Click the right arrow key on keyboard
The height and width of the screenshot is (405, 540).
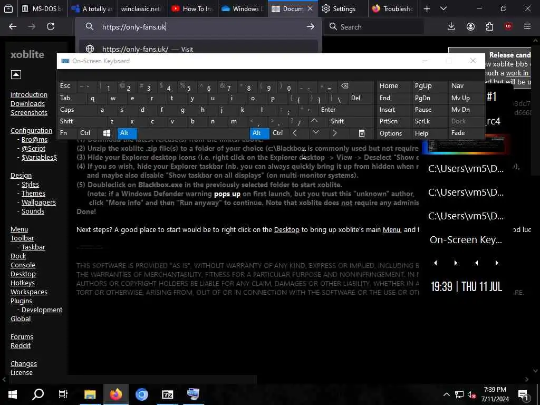334,133
